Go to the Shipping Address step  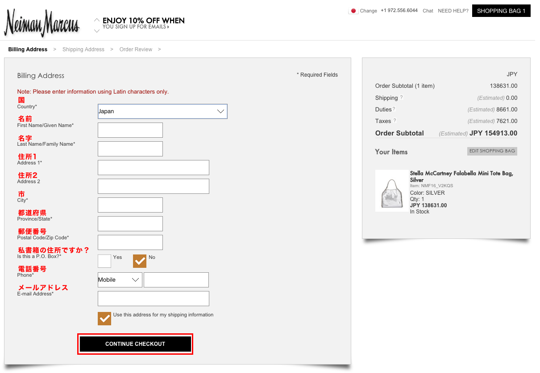[83, 49]
